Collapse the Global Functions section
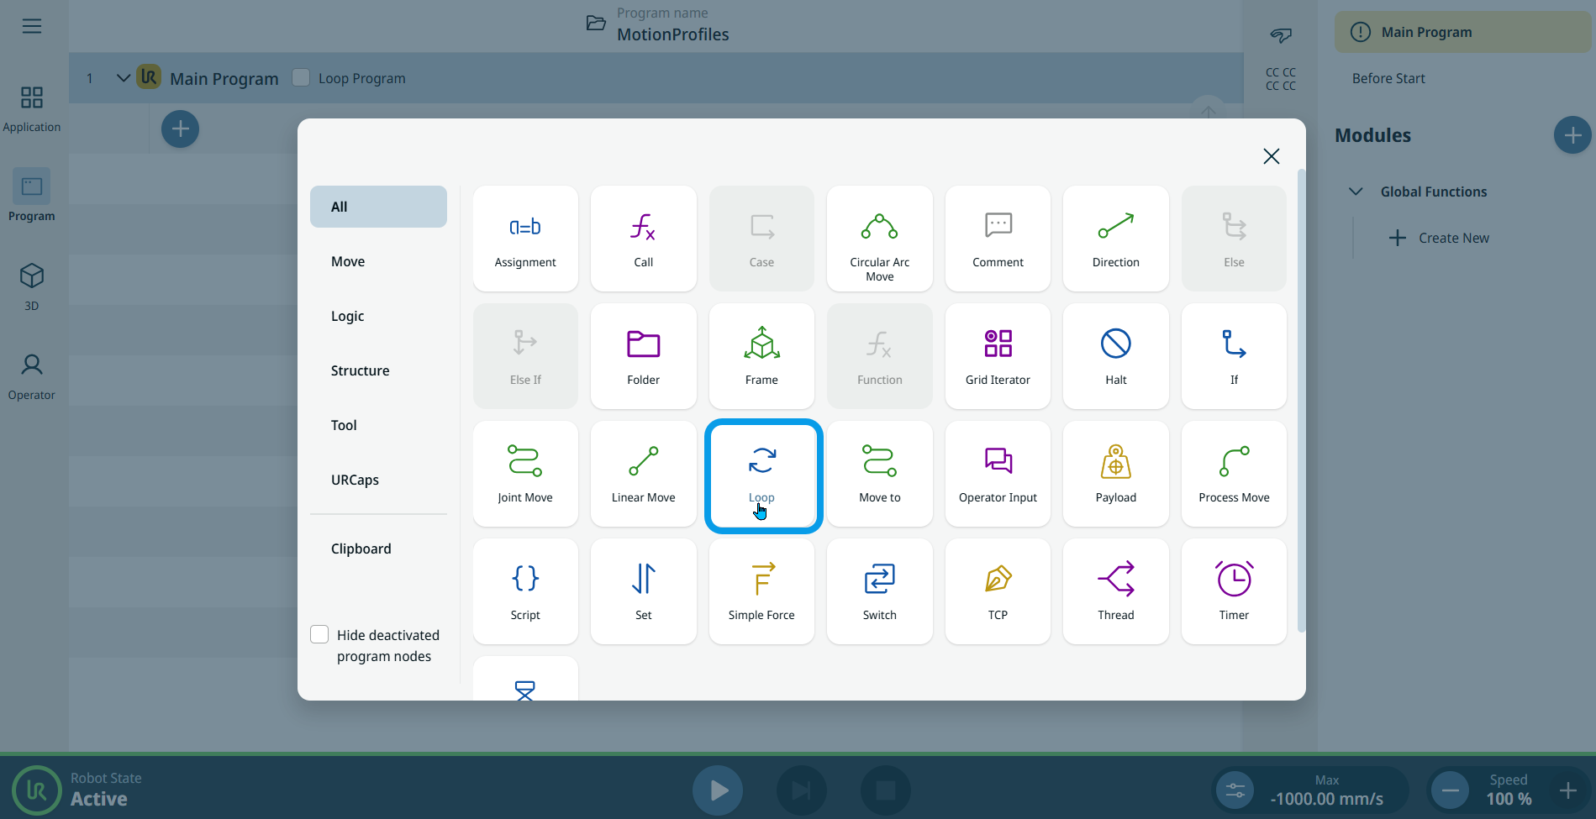The height and width of the screenshot is (819, 1596). (x=1355, y=192)
